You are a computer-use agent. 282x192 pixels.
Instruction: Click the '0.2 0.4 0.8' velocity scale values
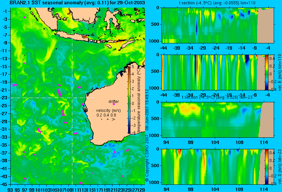tap(106, 115)
